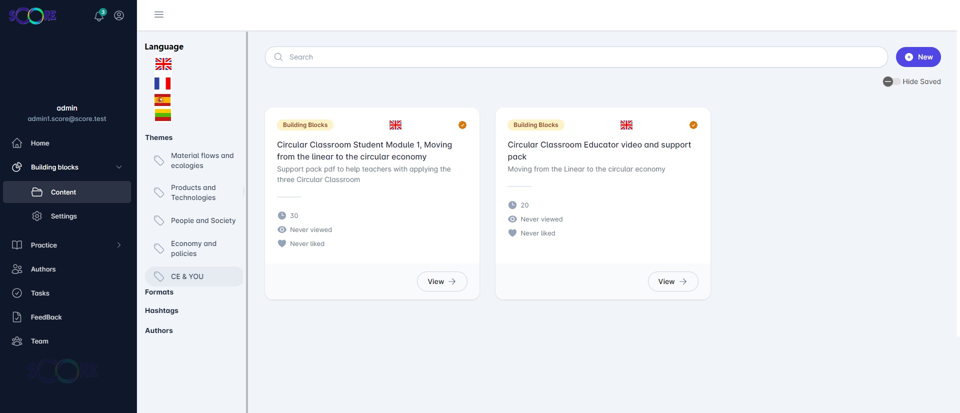Click the SCORE logo in sidebar header
This screenshot has height=413, width=960.
click(x=32, y=16)
